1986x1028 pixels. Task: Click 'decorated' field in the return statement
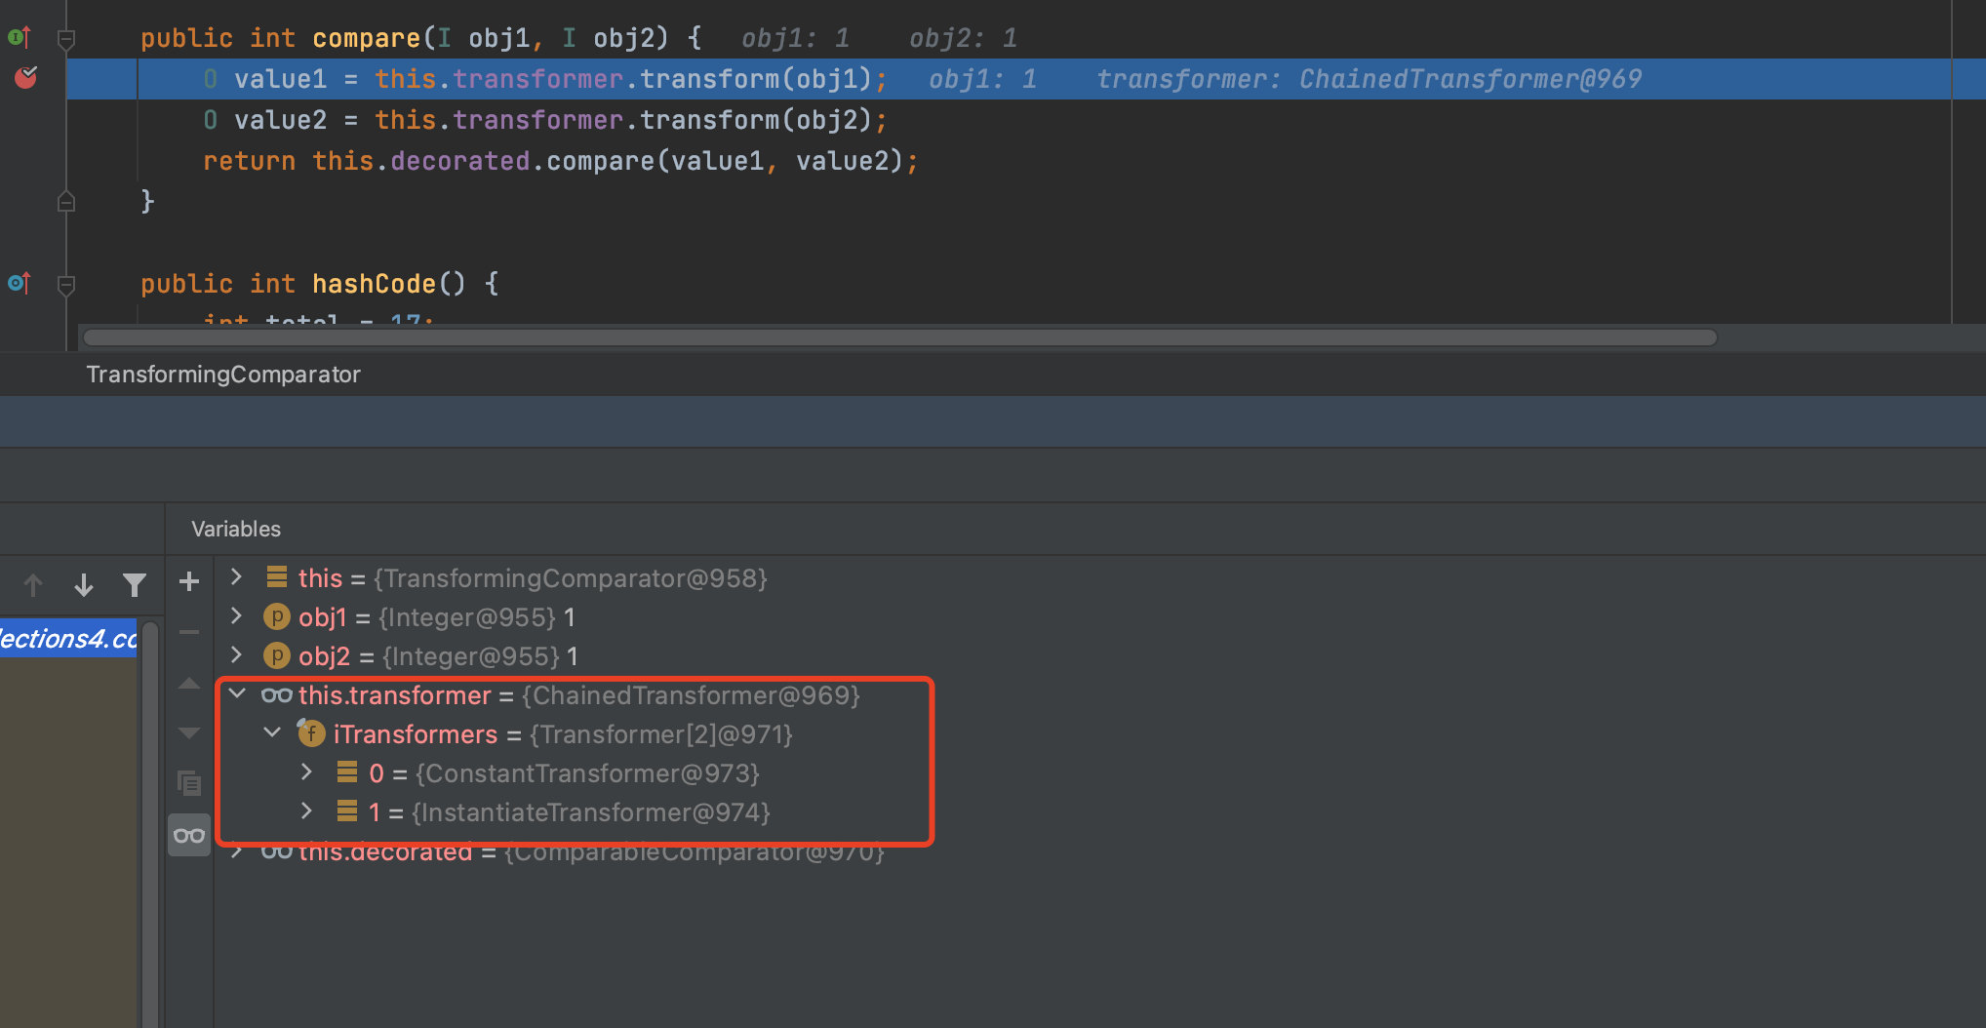pos(459,161)
